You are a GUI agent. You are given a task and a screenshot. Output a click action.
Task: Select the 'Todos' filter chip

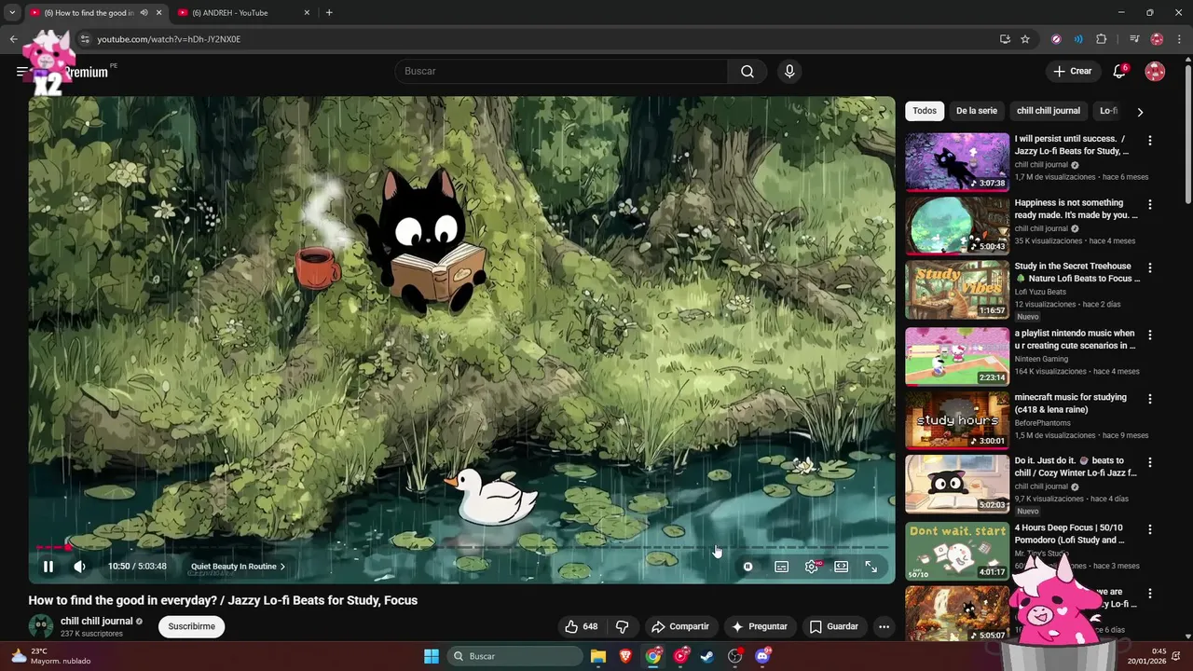pyautogui.click(x=925, y=111)
